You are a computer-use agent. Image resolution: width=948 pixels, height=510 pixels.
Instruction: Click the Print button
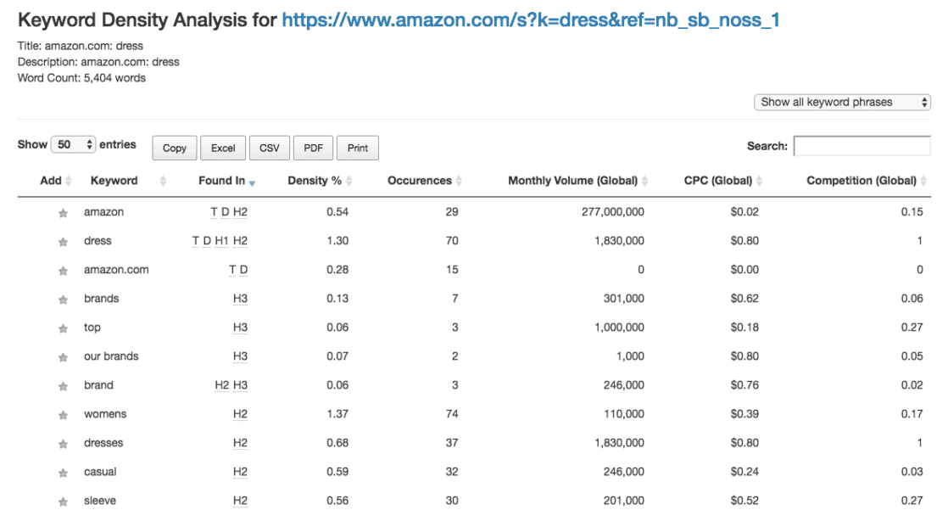tap(357, 148)
